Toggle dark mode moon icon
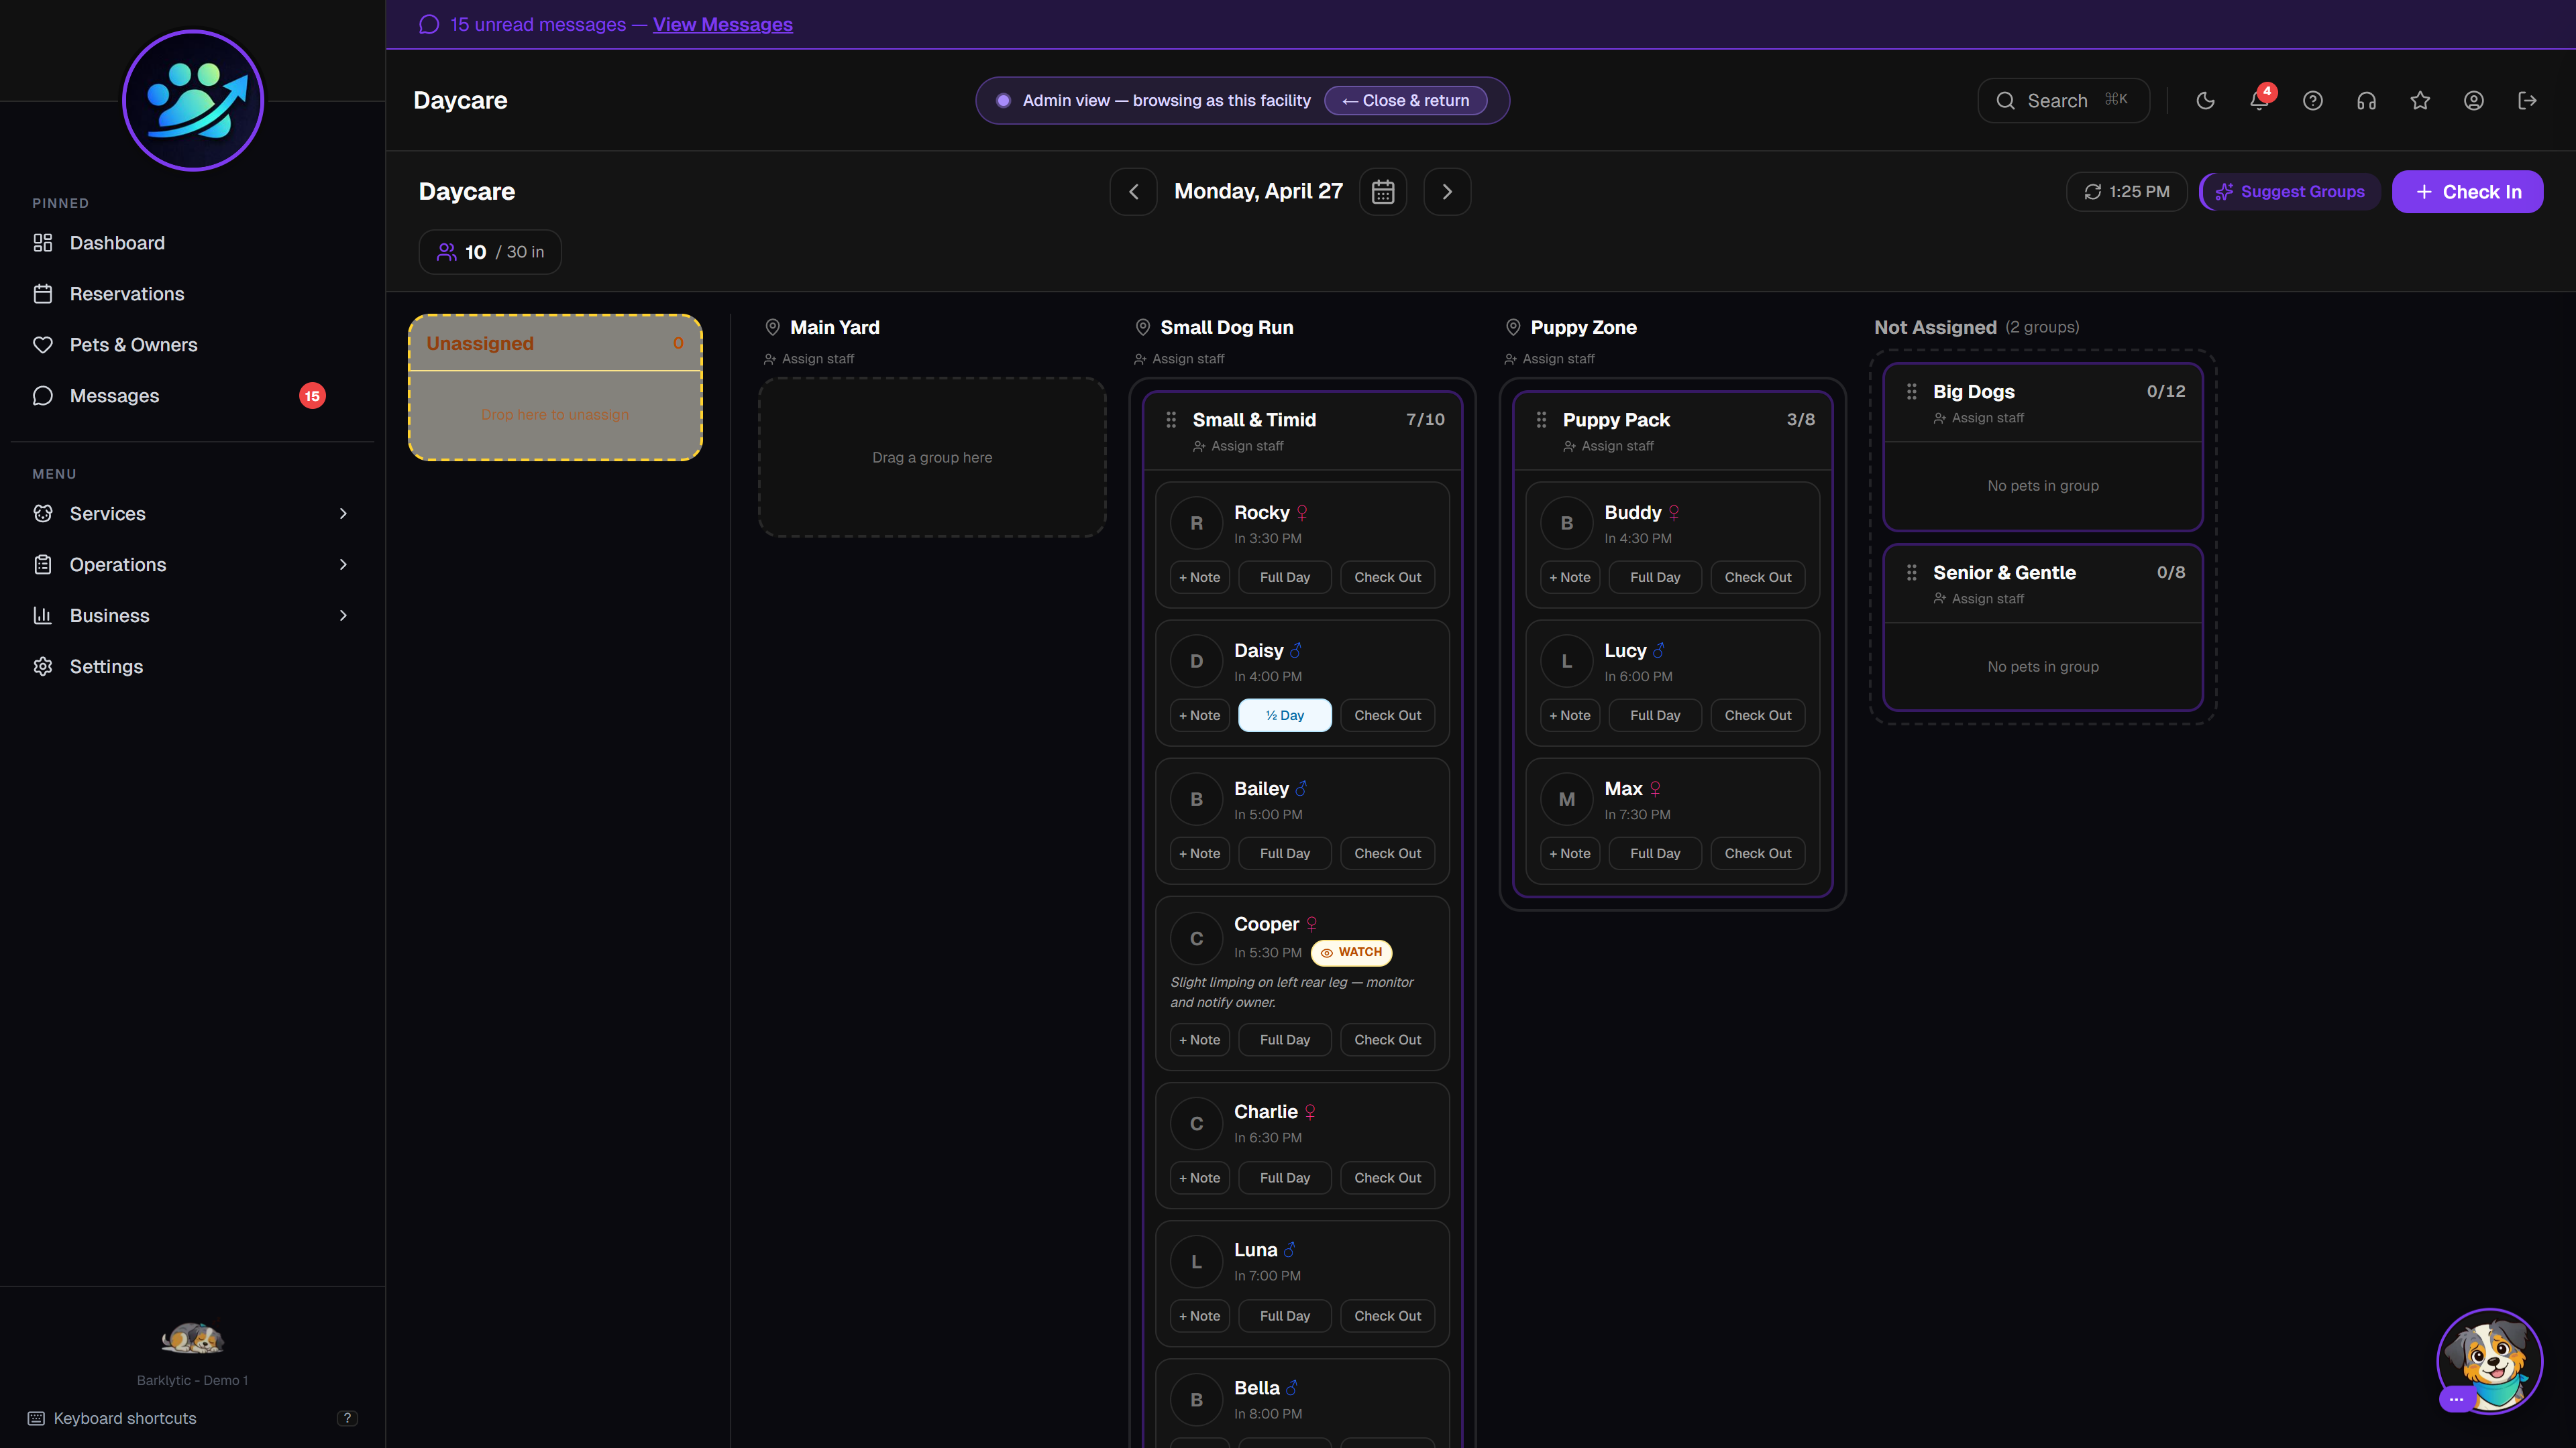2576x1448 pixels. click(2205, 101)
